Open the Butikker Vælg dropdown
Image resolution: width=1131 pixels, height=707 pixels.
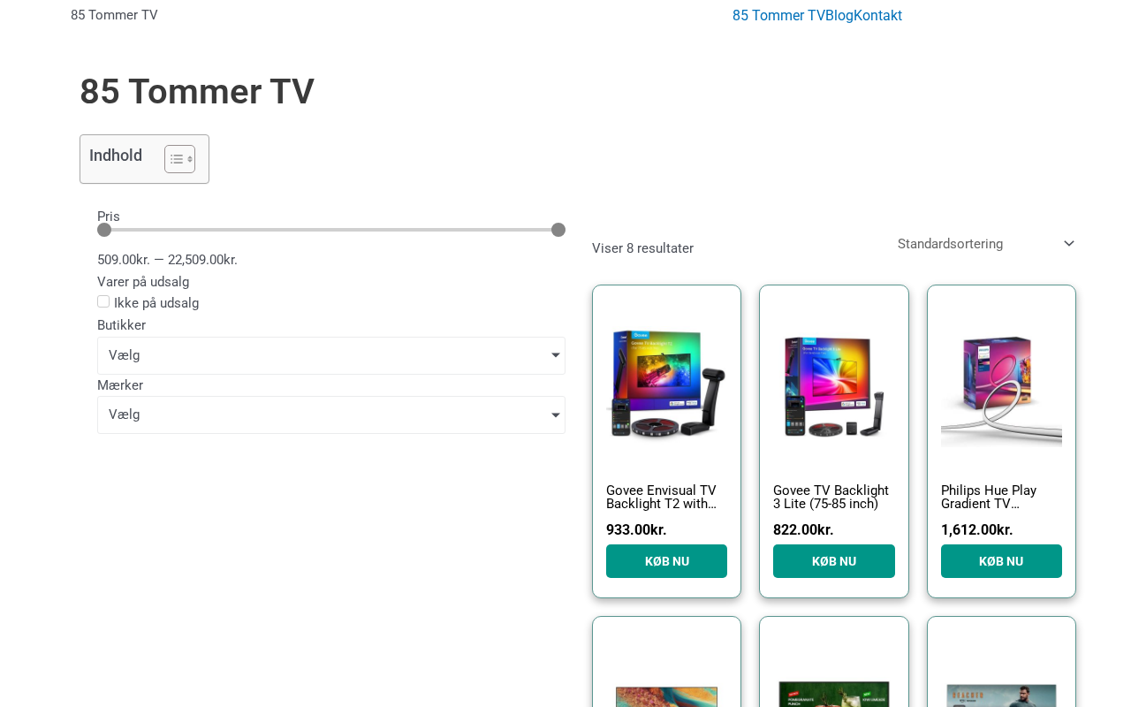pos(331,355)
